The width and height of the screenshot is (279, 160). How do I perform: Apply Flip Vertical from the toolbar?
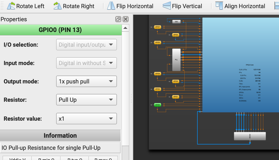click(x=183, y=6)
